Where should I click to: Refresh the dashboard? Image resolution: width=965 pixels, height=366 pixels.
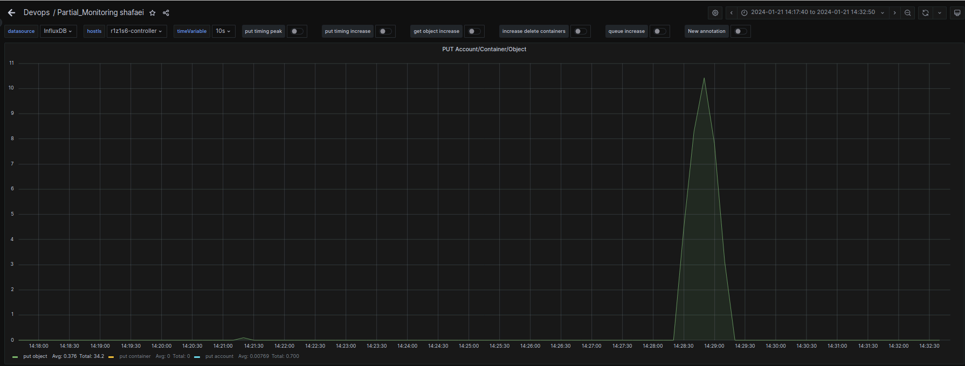(x=926, y=13)
